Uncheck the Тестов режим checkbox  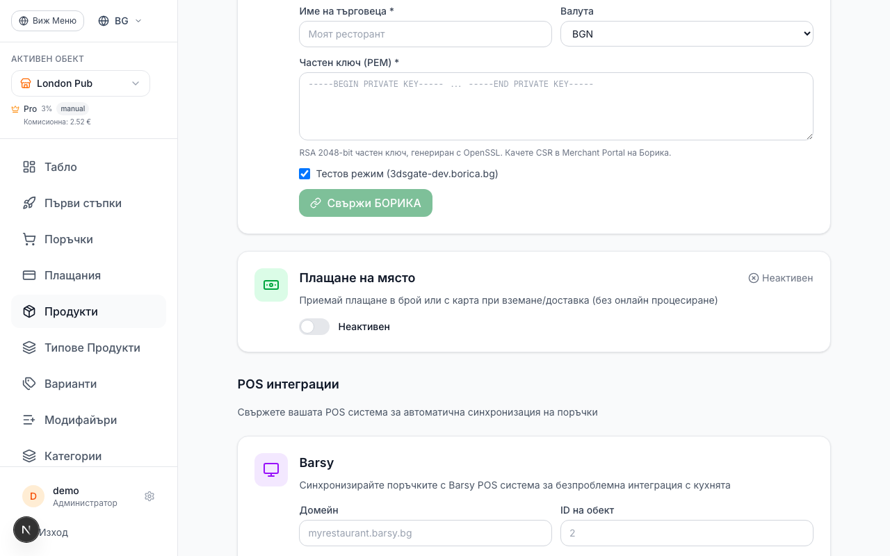click(x=305, y=174)
